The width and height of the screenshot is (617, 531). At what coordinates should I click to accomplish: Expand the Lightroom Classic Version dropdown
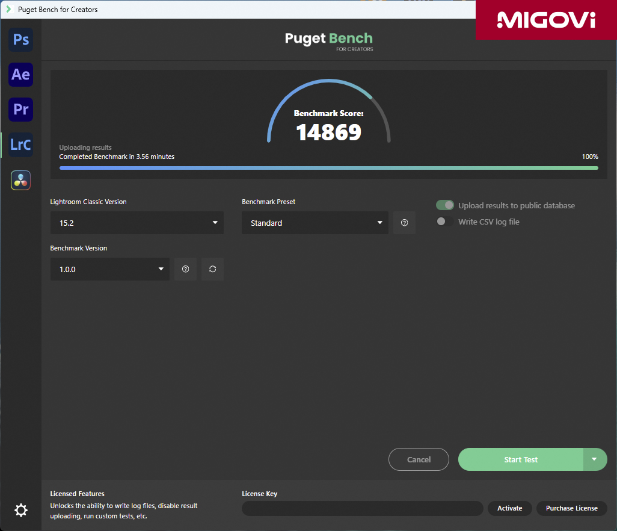click(x=137, y=223)
